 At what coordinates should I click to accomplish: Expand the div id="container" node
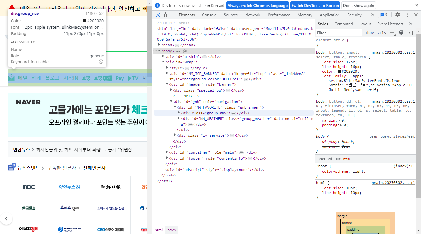click(x=167, y=152)
